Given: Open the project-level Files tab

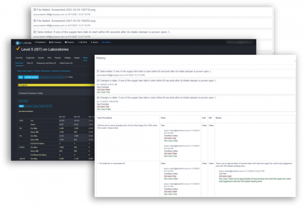Looking at the screenshot, I should tap(49, 57).
